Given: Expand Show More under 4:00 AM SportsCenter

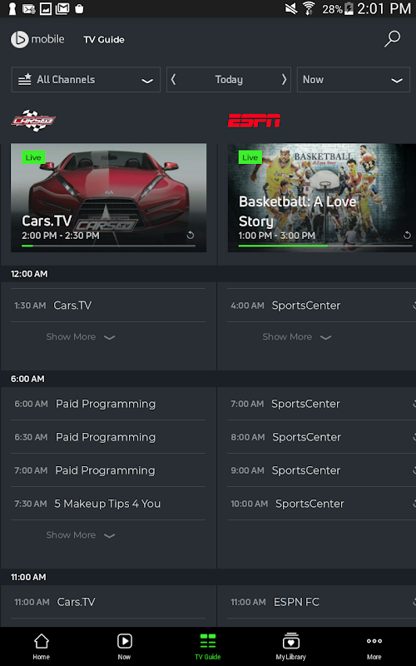Looking at the screenshot, I should click(x=297, y=337).
